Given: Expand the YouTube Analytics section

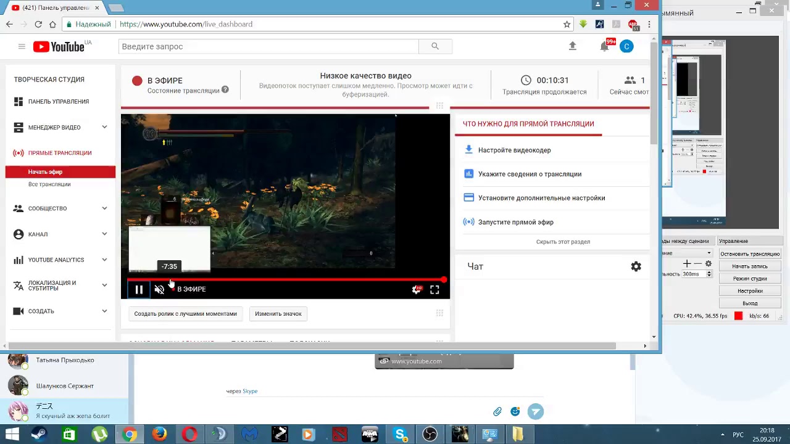Looking at the screenshot, I should click(104, 260).
